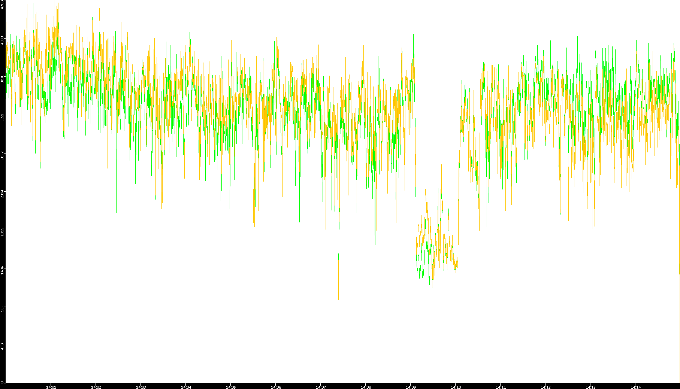Click the 1915 y-axis value

coord(2,232)
